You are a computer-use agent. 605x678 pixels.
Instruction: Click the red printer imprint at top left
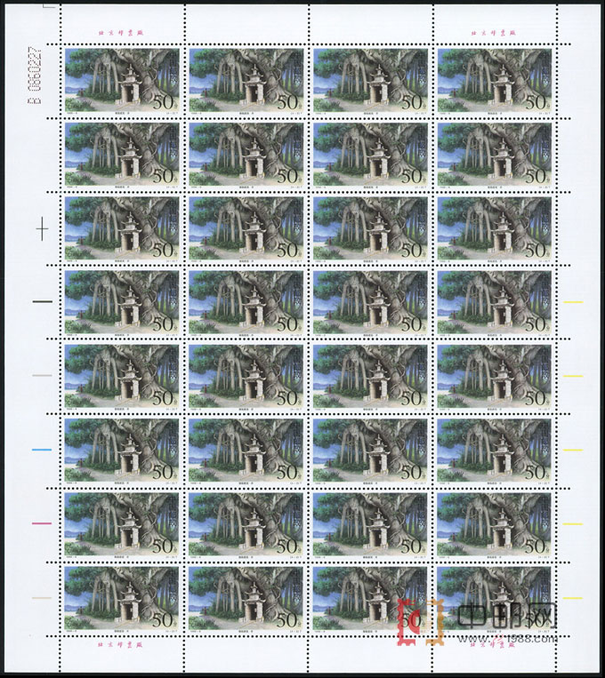(118, 33)
